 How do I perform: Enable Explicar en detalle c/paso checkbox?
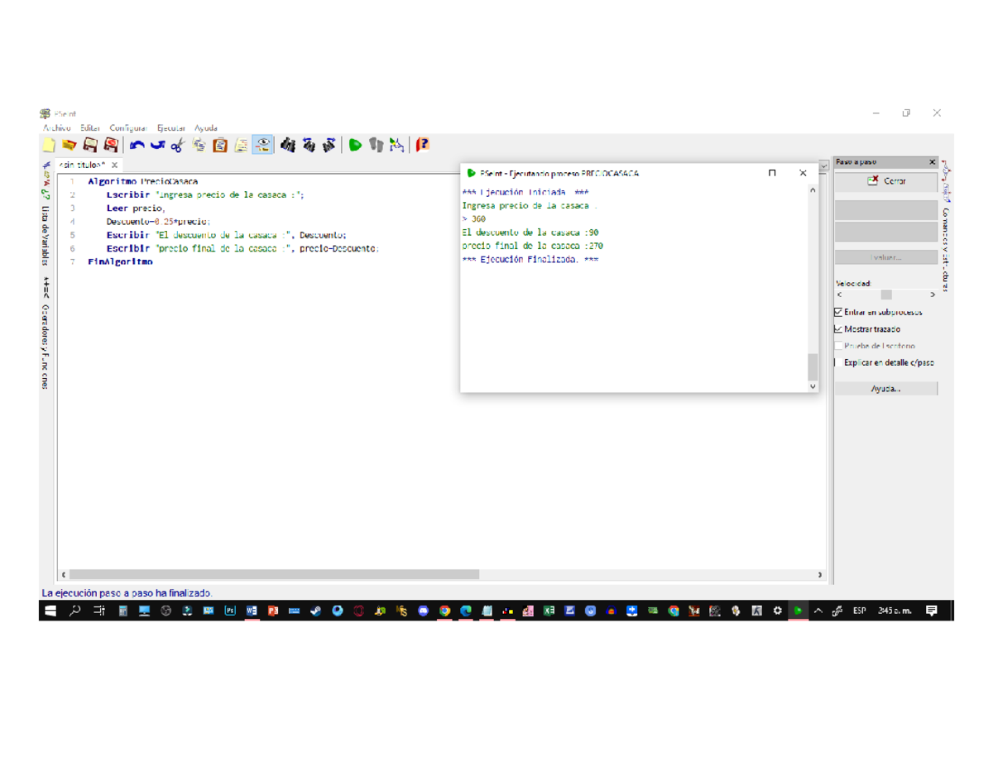838,362
